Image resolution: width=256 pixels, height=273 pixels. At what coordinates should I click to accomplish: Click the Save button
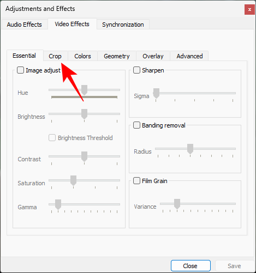[234, 266]
